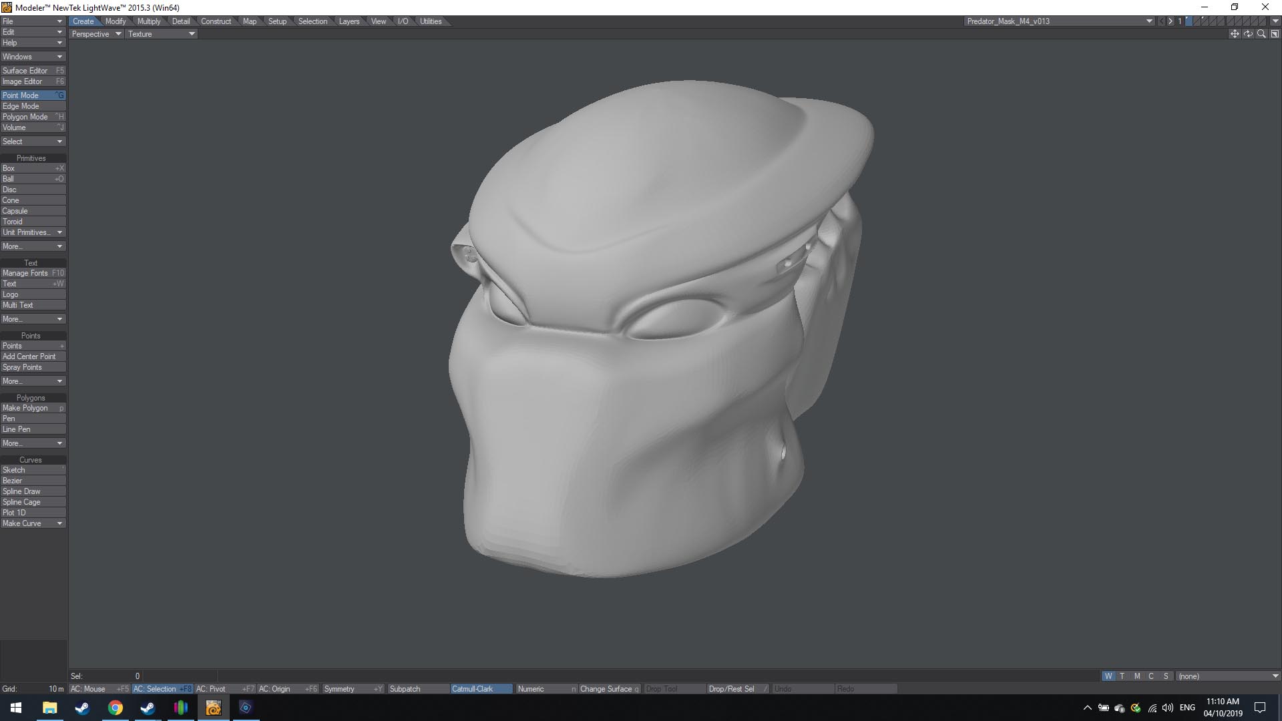Toggle T texture map mode button
Image resolution: width=1282 pixels, height=721 pixels.
click(x=1122, y=676)
